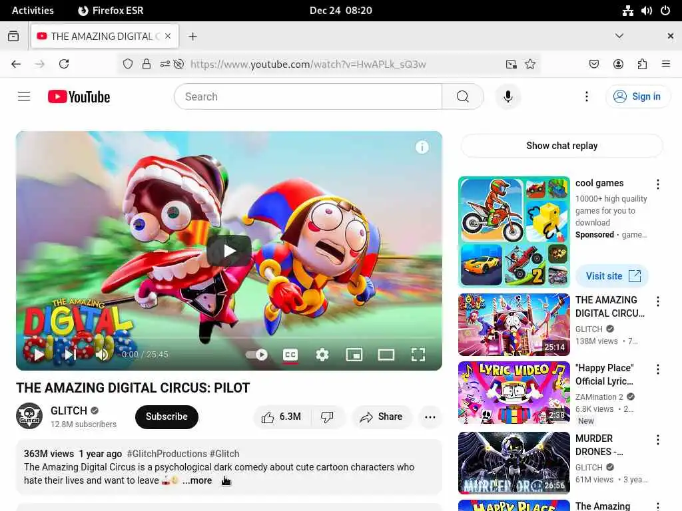Viewport: 682px width, 511px height.
Task: Mute the video with speaker icon
Action: [102, 355]
